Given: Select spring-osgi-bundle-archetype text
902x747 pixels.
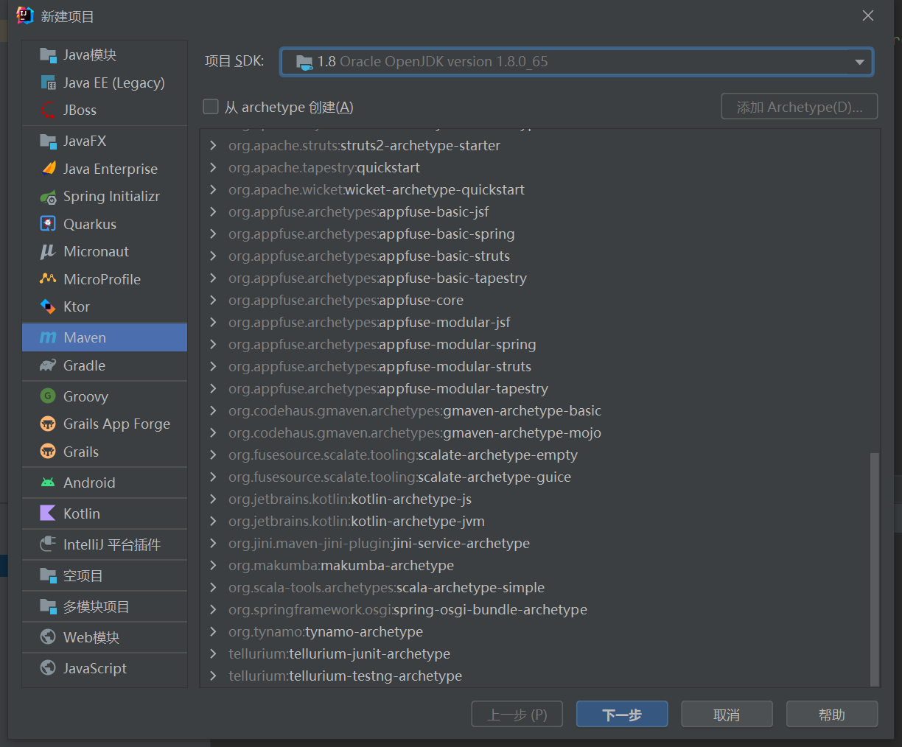Looking at the screenshot, I should [490, 610].
